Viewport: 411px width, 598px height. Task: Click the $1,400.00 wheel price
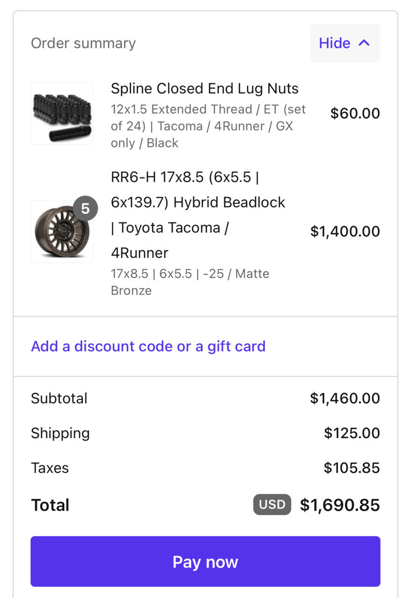click(x=345, y=231)
